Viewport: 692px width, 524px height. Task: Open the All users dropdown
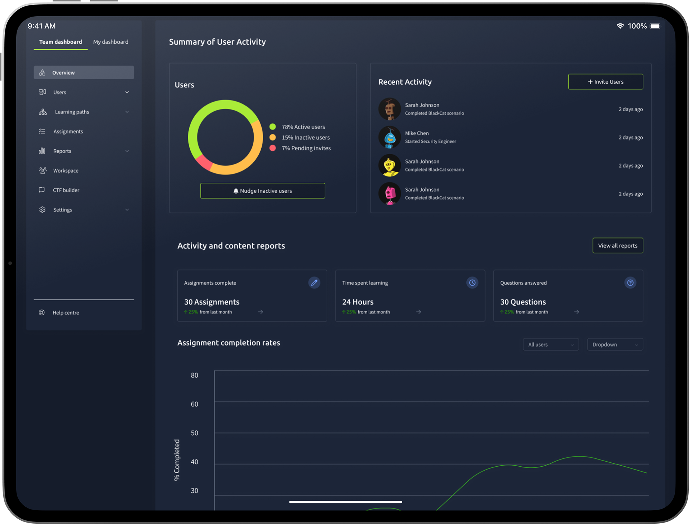[x=551, y=345]
